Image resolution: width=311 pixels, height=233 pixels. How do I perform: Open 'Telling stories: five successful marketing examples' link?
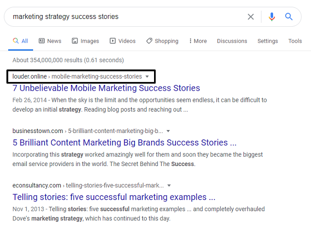click(x=114, y=197)
